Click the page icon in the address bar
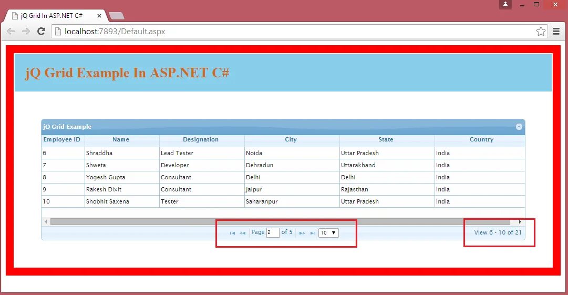The height and width of the screenshot is (295, 568). point(58,32)
